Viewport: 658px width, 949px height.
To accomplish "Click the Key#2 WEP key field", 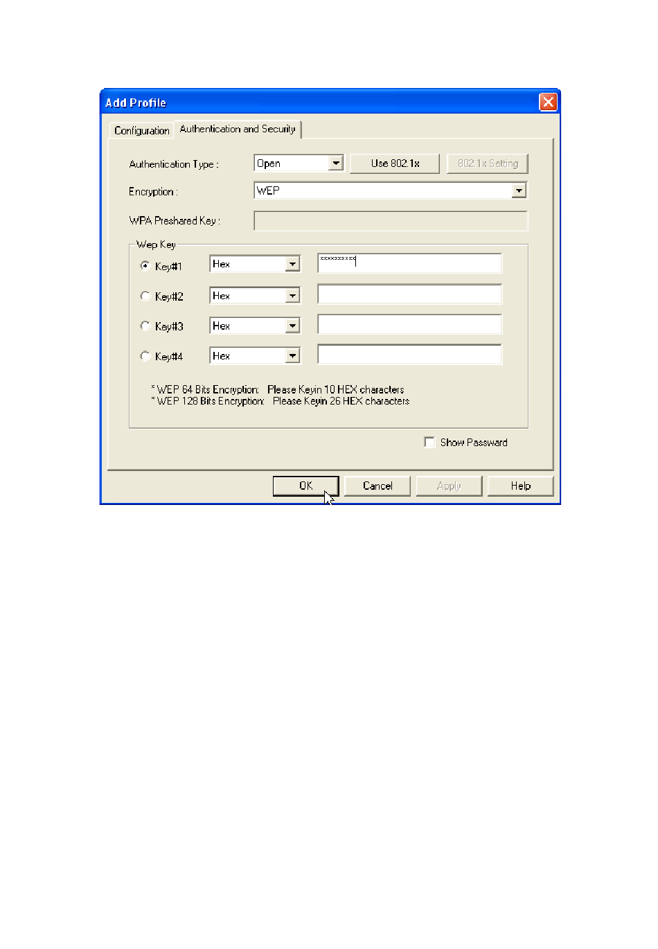I will point(409,294).
